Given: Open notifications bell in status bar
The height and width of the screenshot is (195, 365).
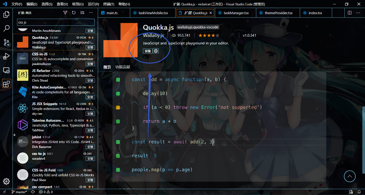Looking at the screenshot, I should click(x=359, y=192).
